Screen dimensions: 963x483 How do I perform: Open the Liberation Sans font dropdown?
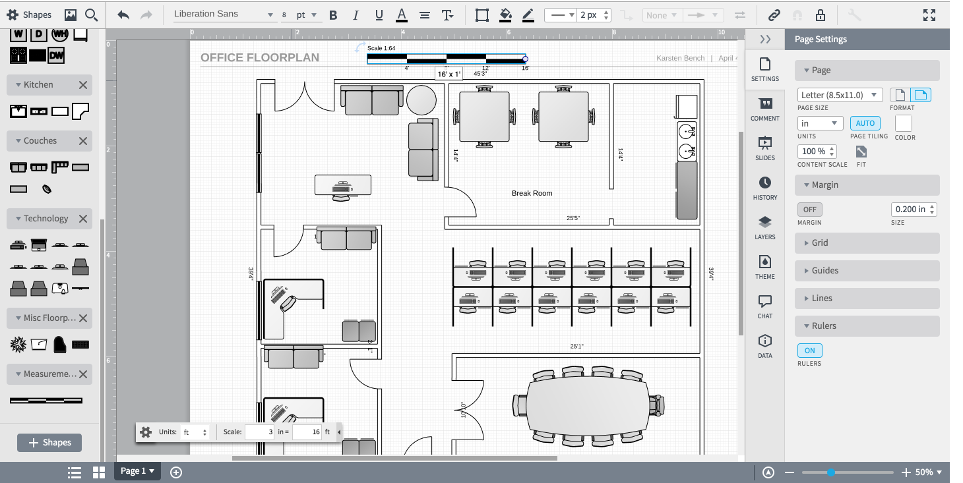[x=224, y=14]
